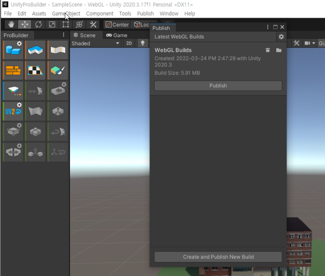
Task: Open the custom editor tools icon
Action: pos(93,24)
